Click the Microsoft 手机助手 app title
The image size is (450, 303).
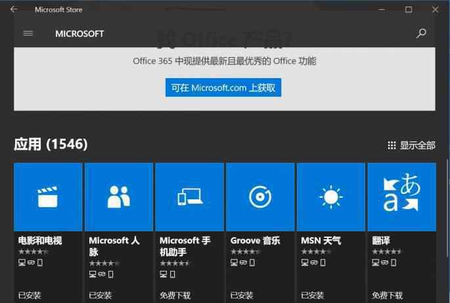click(x=185, y=246)
